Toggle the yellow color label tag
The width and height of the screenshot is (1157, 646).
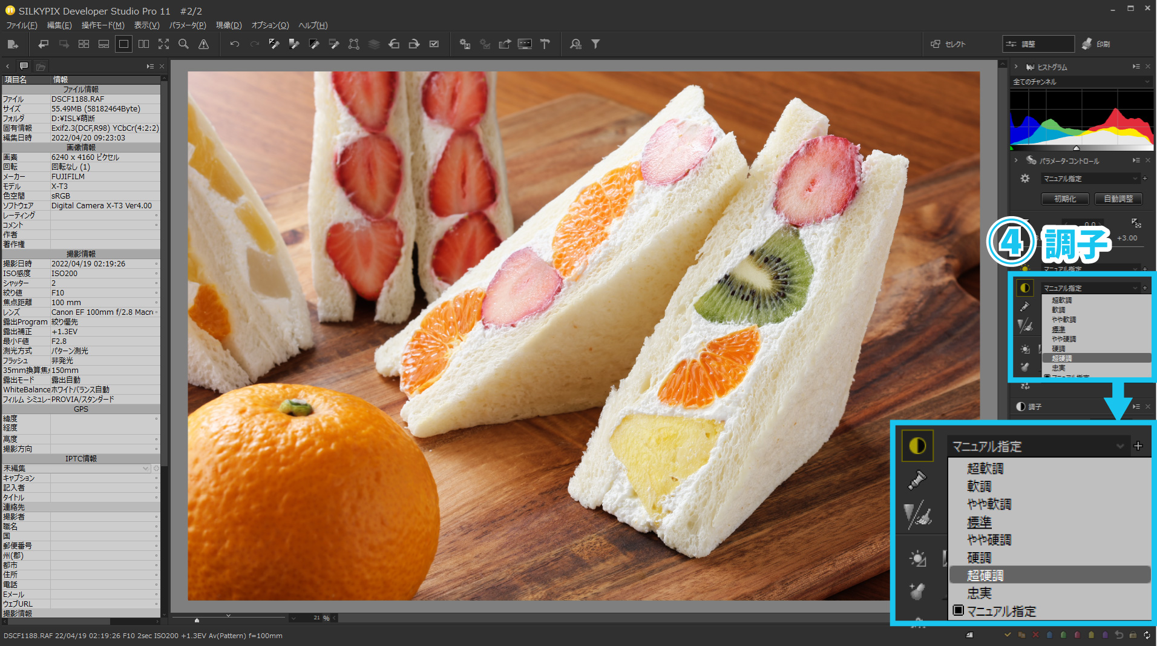[x=1091, y=635]
